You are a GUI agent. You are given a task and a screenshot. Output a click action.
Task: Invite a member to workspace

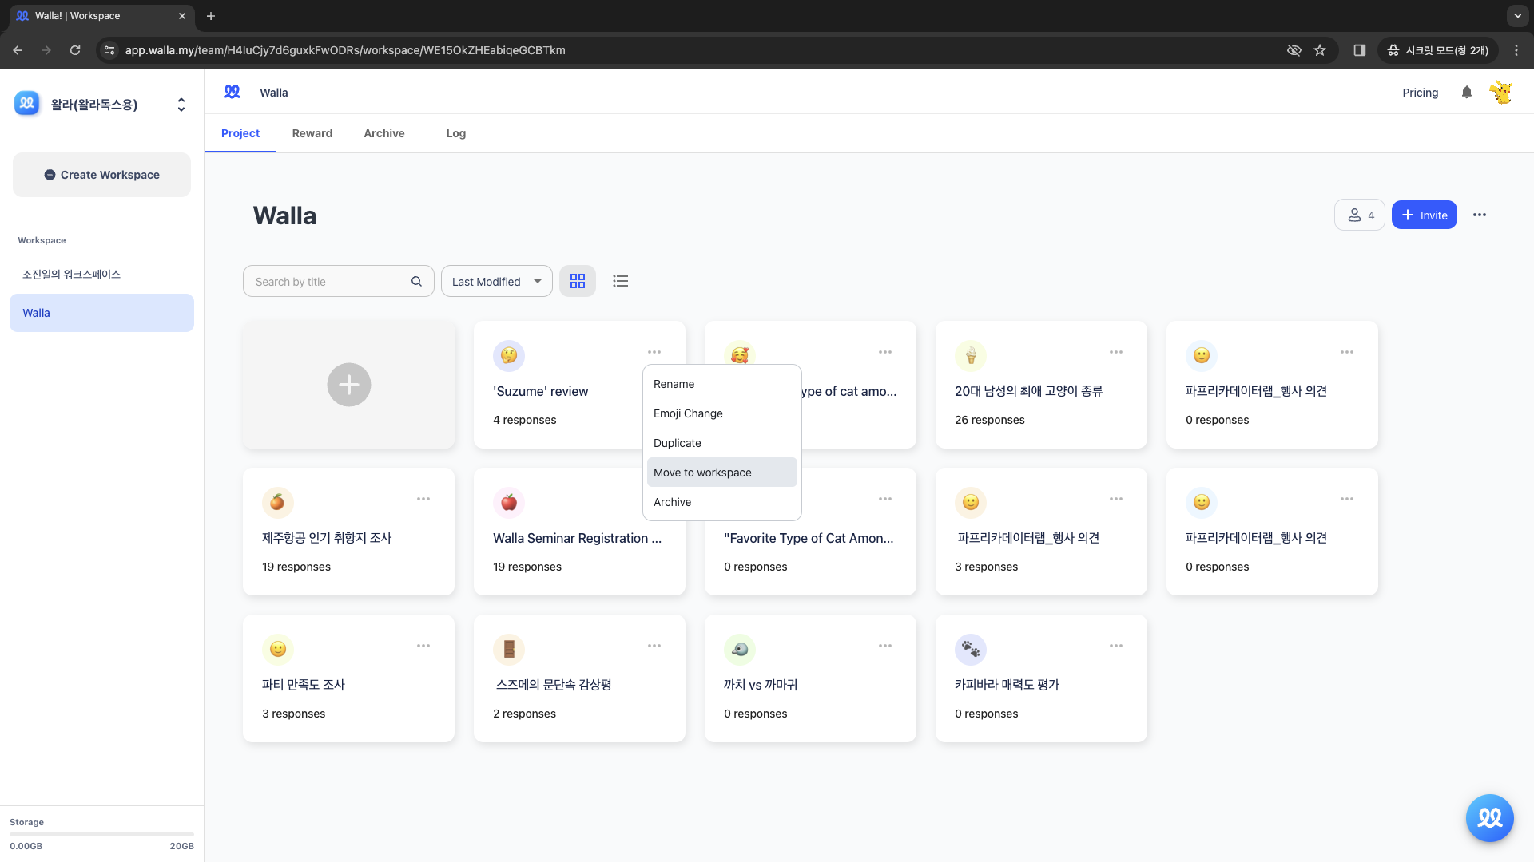pos(1425,215)
